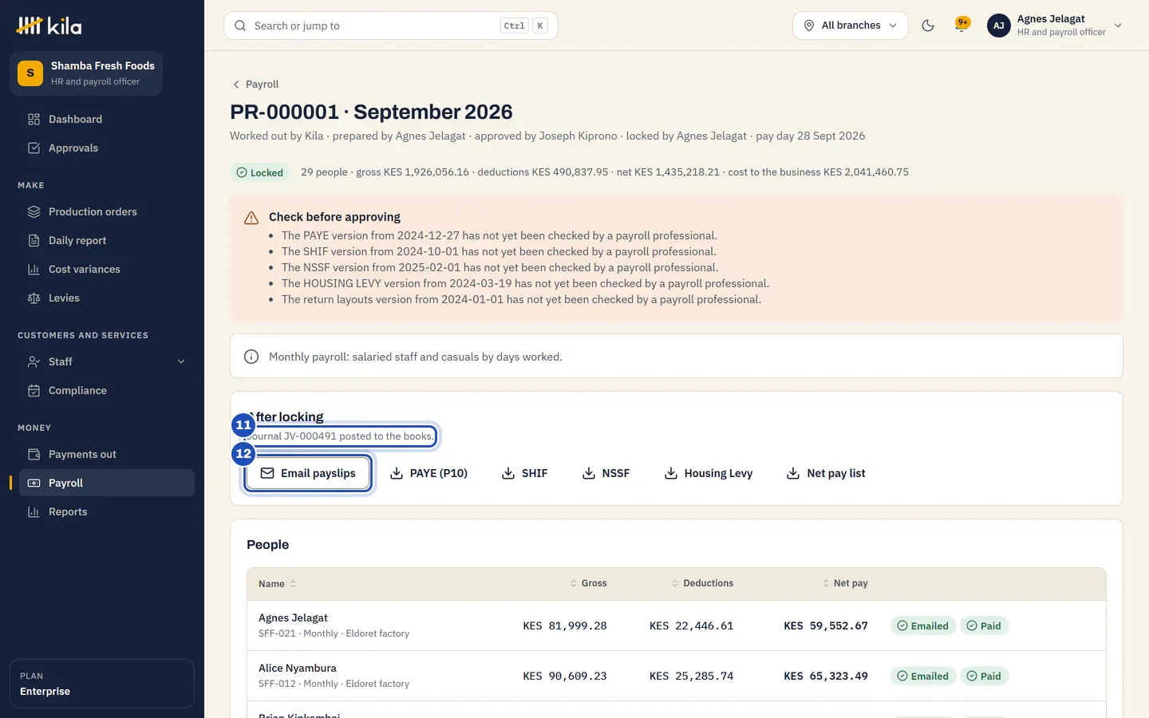1149x718 pixels.
Task: Download the SHIF file
Action: pyautogui.click(x=524, y=473)
